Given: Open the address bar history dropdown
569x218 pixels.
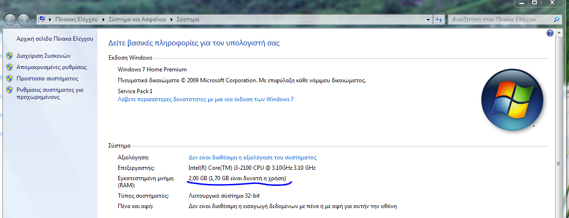Looking at the screenshot, I should point(428,20).
